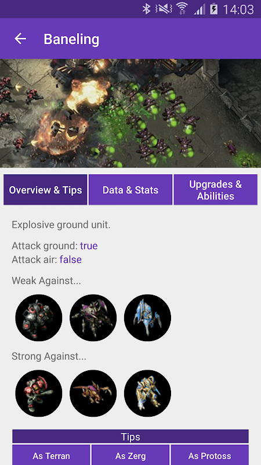This screenshot has height=465, width=261.
Task: Tap the blue Stalker icon under Weak Against
Action: [x=147, y=317]
